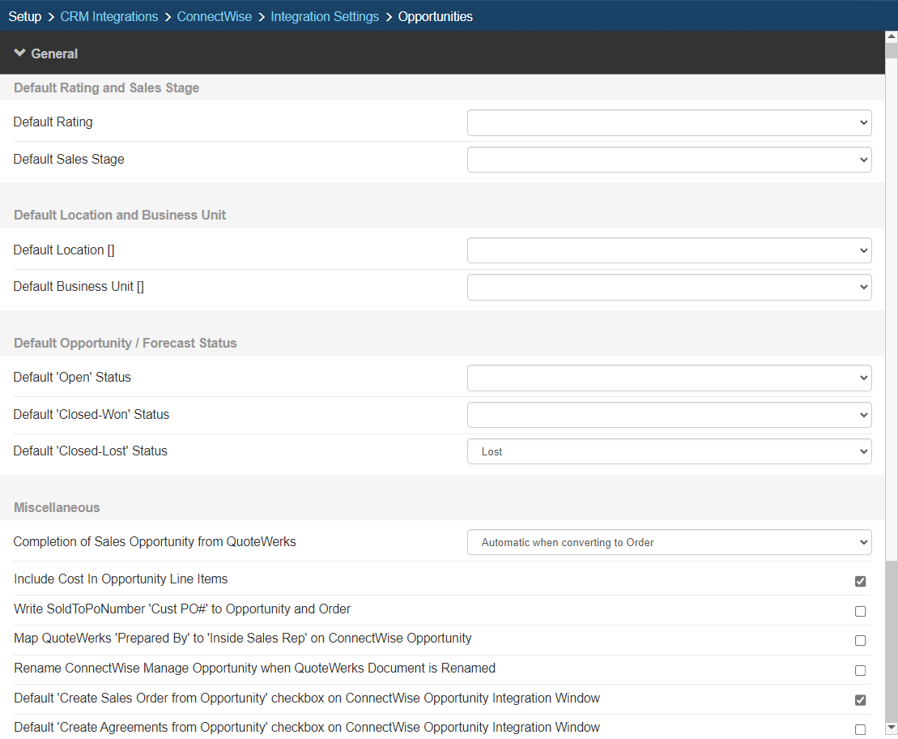Viewport: 898px width, 739px height.
Task: Collapse the General section chevron
Action: tap(20, 53)
